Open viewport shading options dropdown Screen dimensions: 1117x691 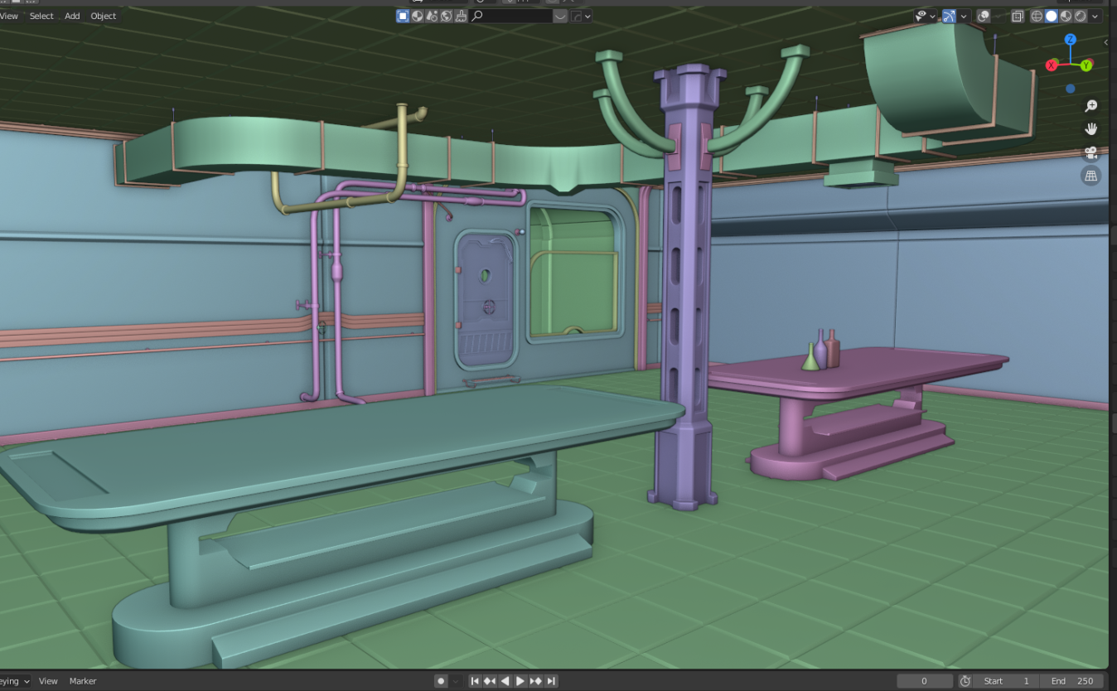[1095, 16]
